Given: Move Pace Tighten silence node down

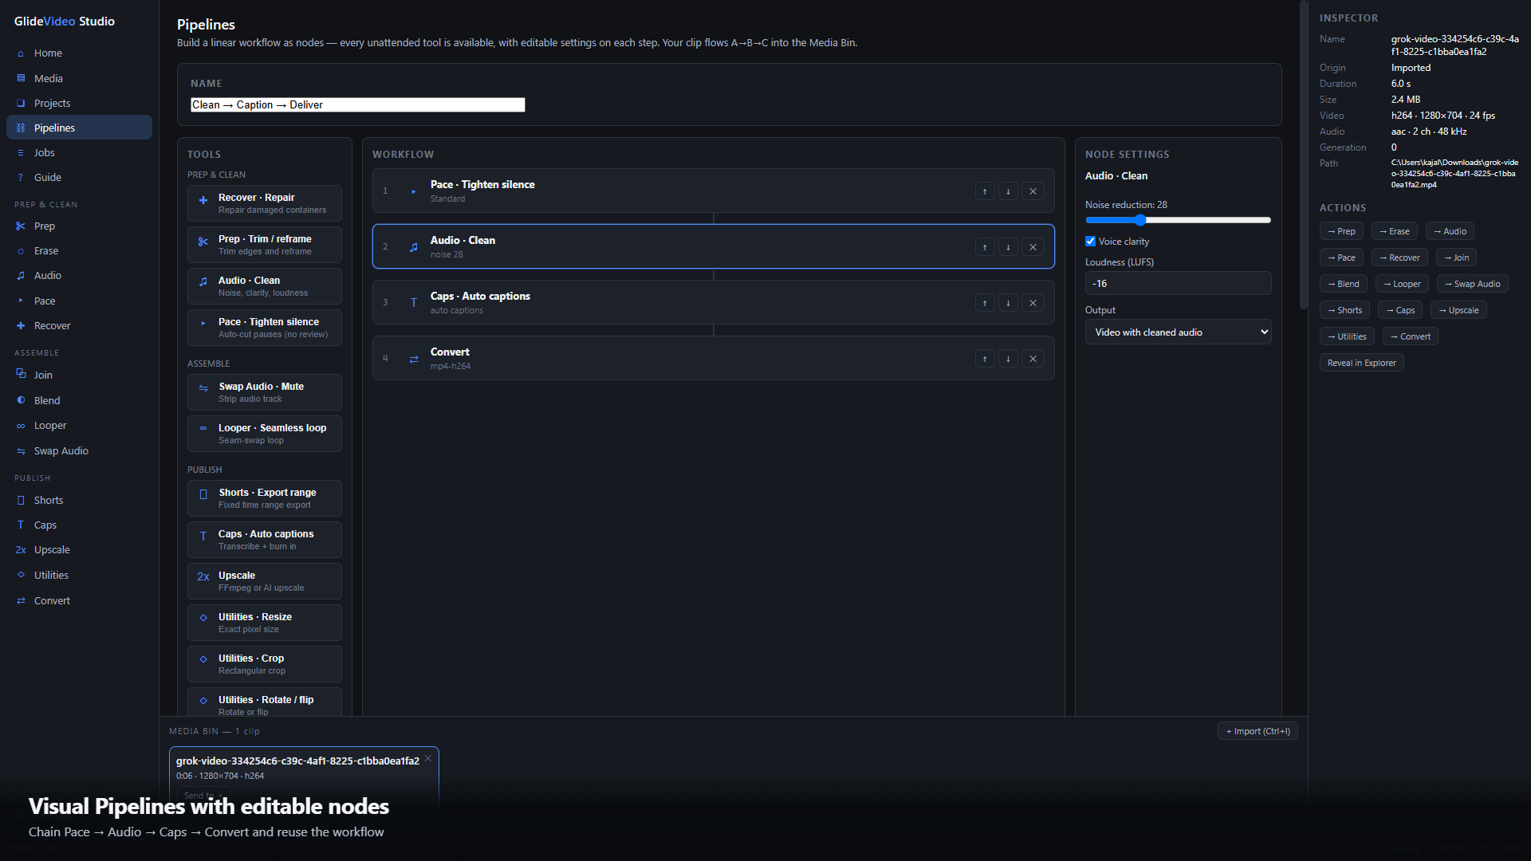Looking at the screenshot, I should [x=1008, y=191].
